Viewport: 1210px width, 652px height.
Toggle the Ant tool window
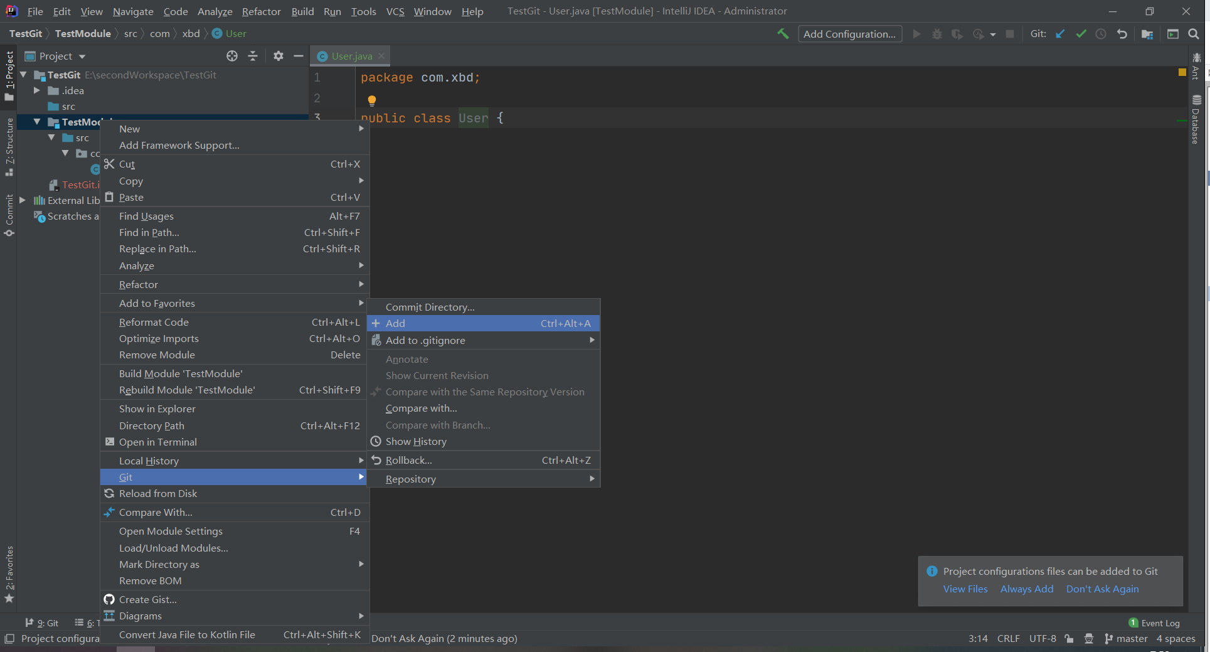[x=1196, y=66]
